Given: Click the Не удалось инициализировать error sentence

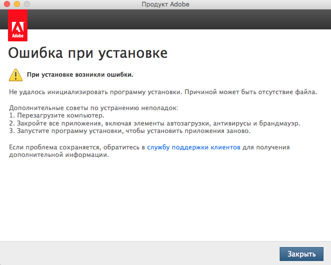Looking at the screenshot, I should tap(163, 92).
